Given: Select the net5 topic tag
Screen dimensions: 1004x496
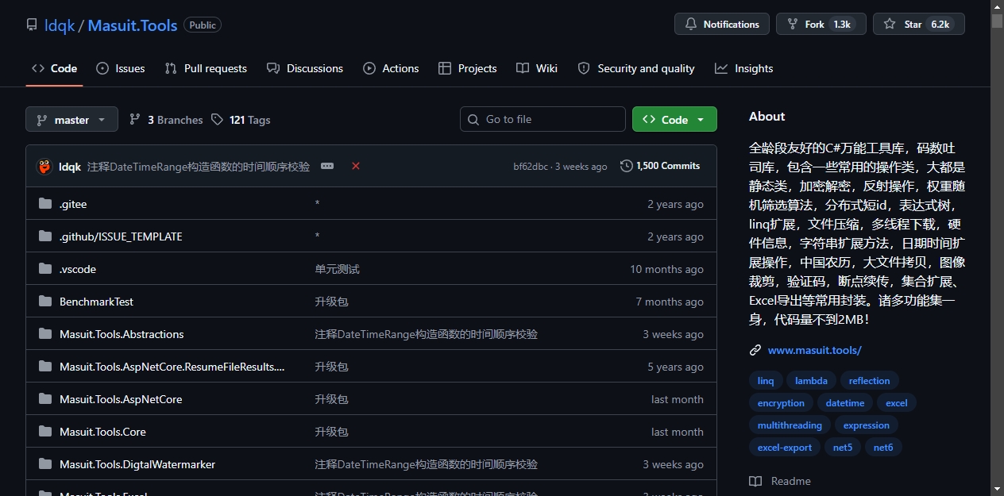Looking at the screenshot, I should (843, 448).
